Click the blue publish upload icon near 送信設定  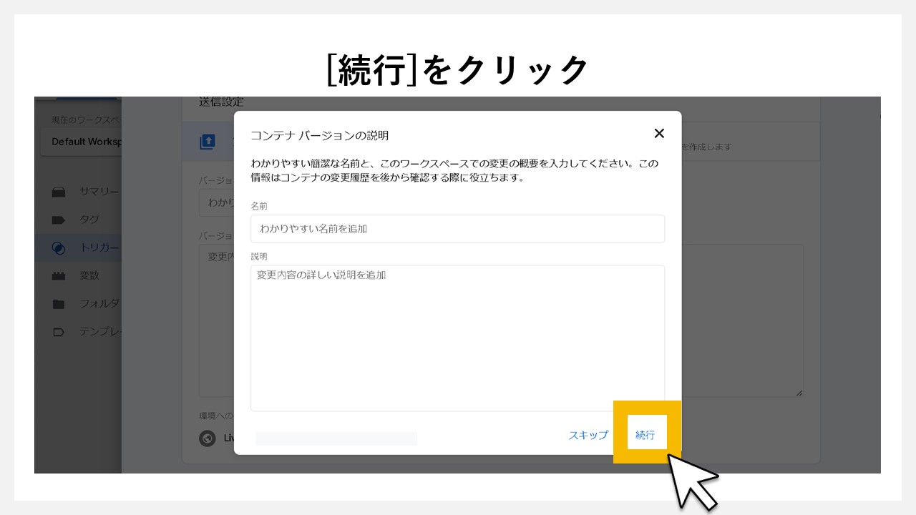208,141
